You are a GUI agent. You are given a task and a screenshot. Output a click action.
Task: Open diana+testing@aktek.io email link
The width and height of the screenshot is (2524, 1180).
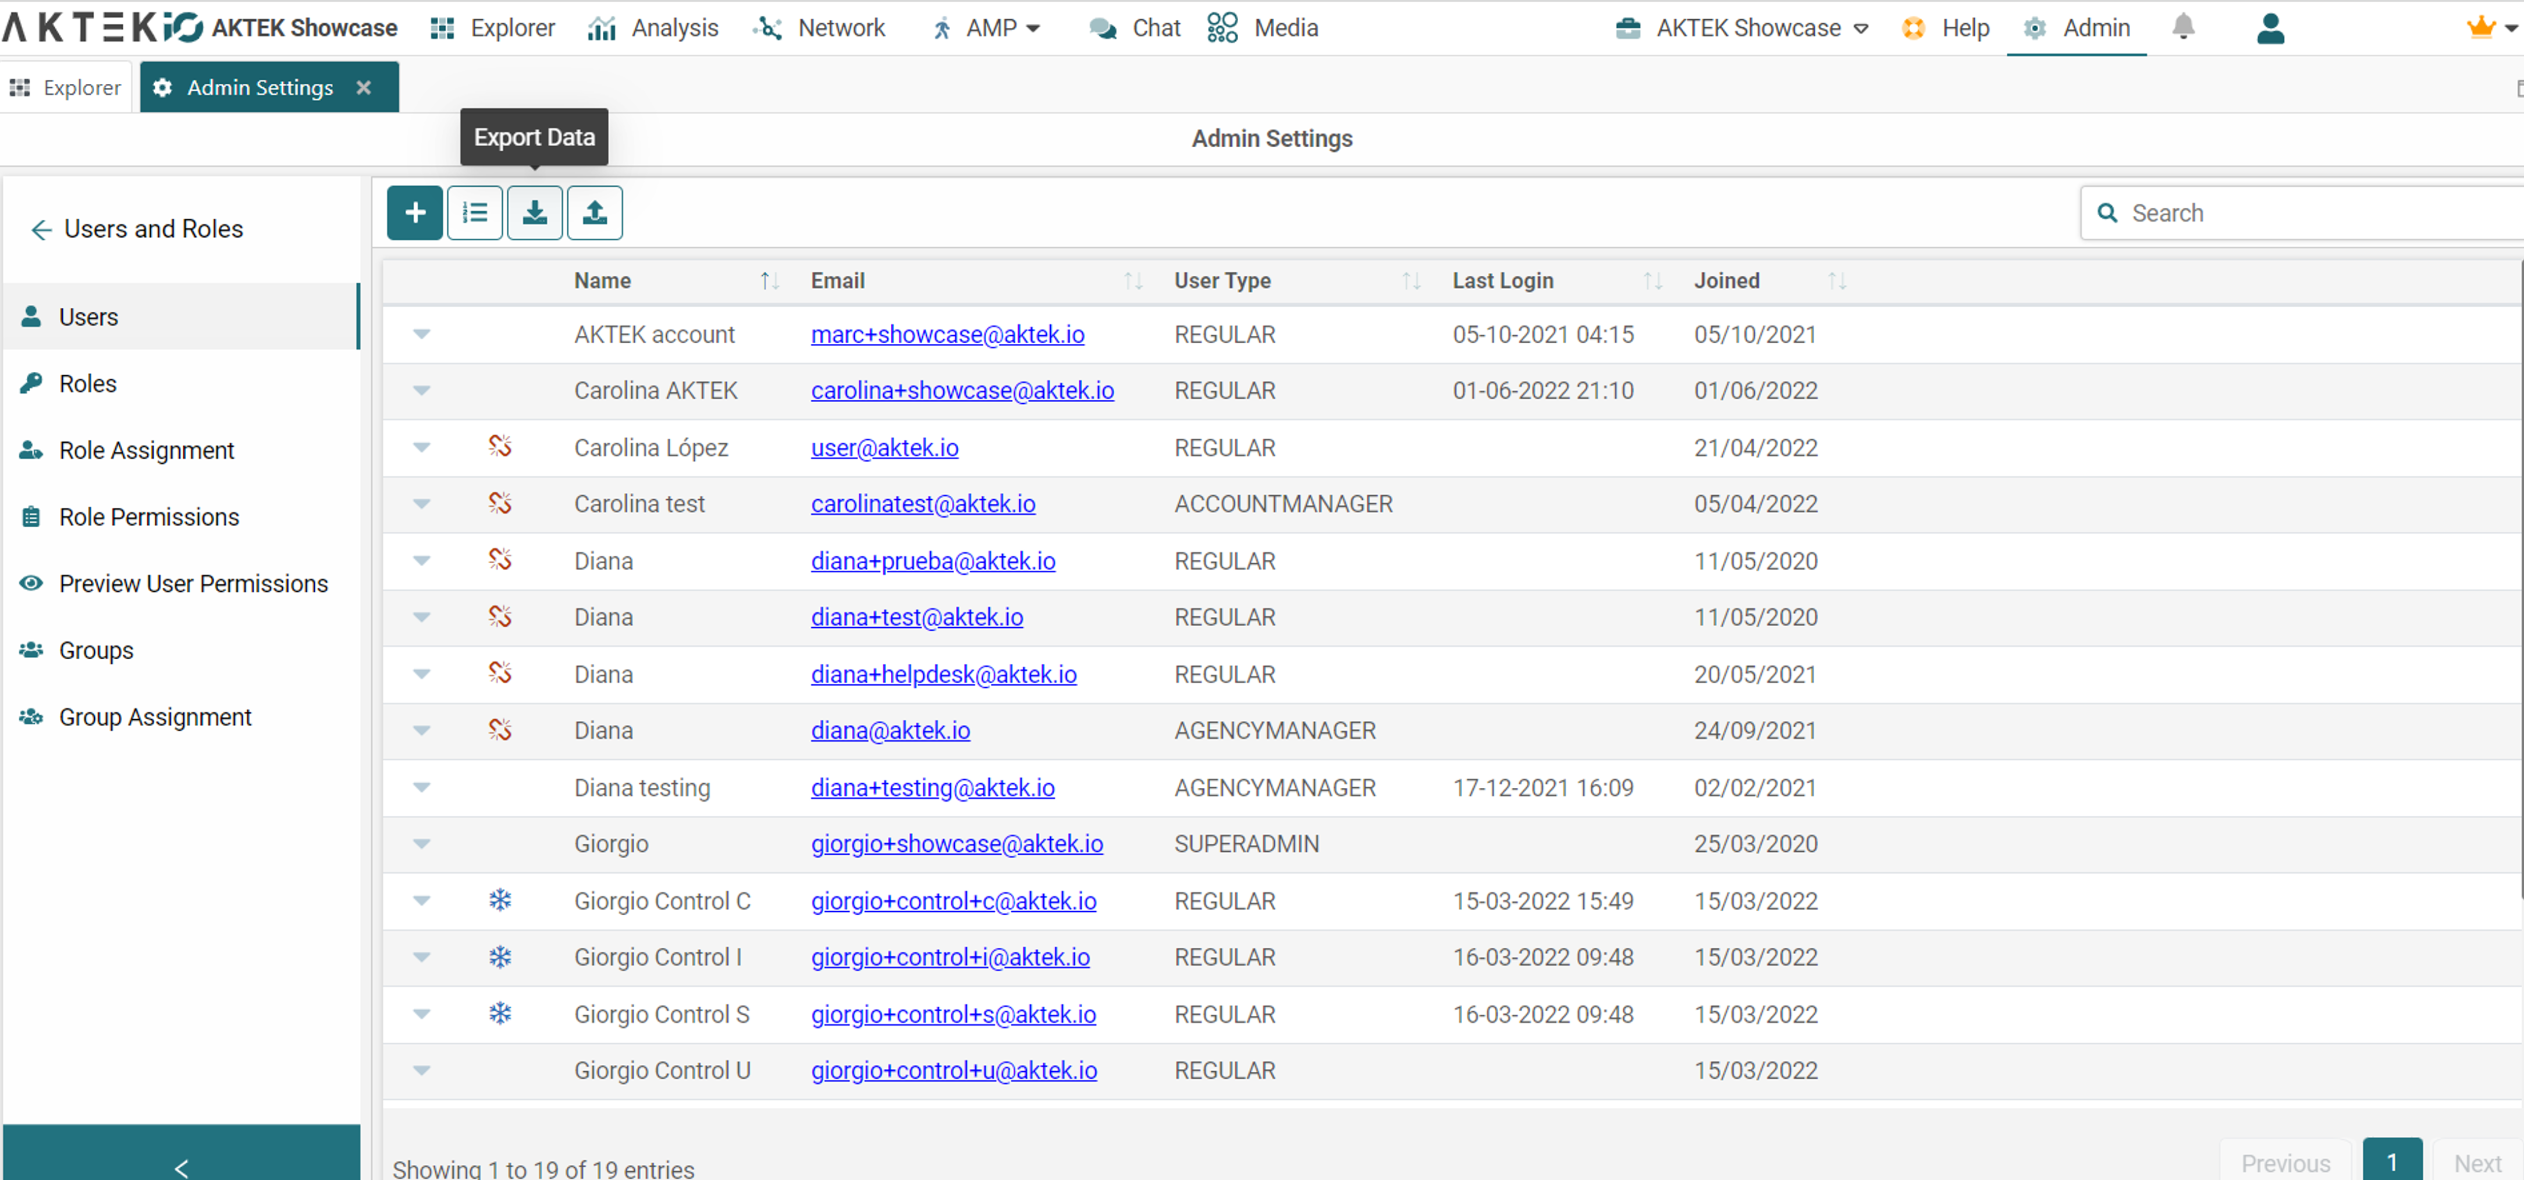(933, 787)
